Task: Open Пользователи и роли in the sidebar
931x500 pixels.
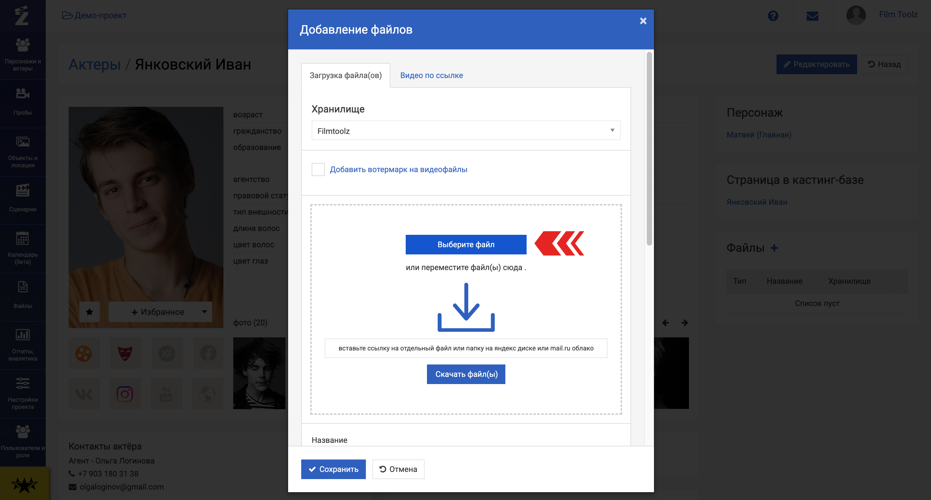Action: point(23,442)
